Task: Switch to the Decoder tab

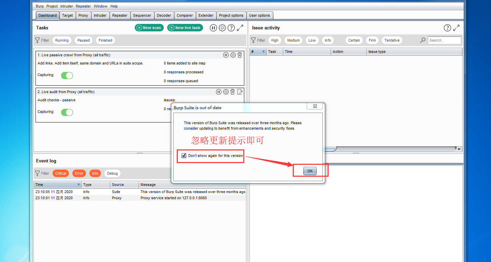Action: [x=164, y=15]
